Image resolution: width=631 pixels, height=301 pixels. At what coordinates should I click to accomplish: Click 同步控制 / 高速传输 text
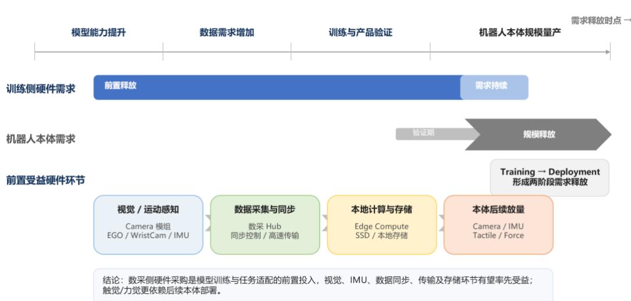point(265,236)
